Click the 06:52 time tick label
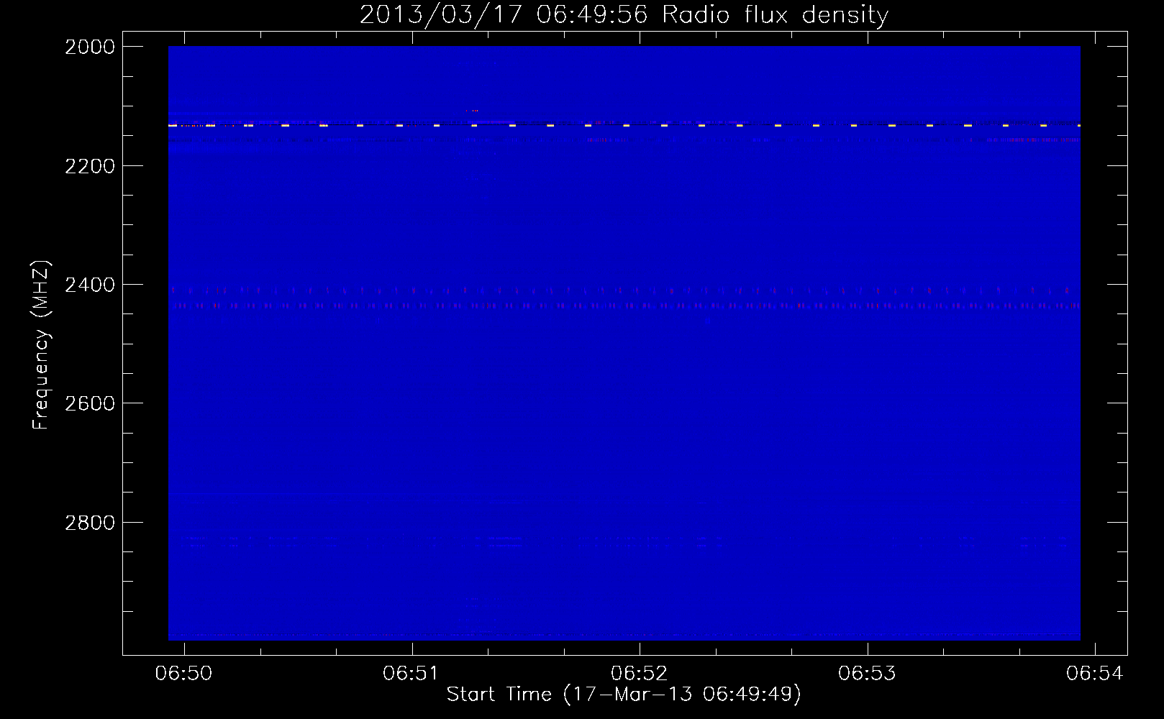Image resolution: width=1164 pixels, height=719 pixels. coord(640,673)
